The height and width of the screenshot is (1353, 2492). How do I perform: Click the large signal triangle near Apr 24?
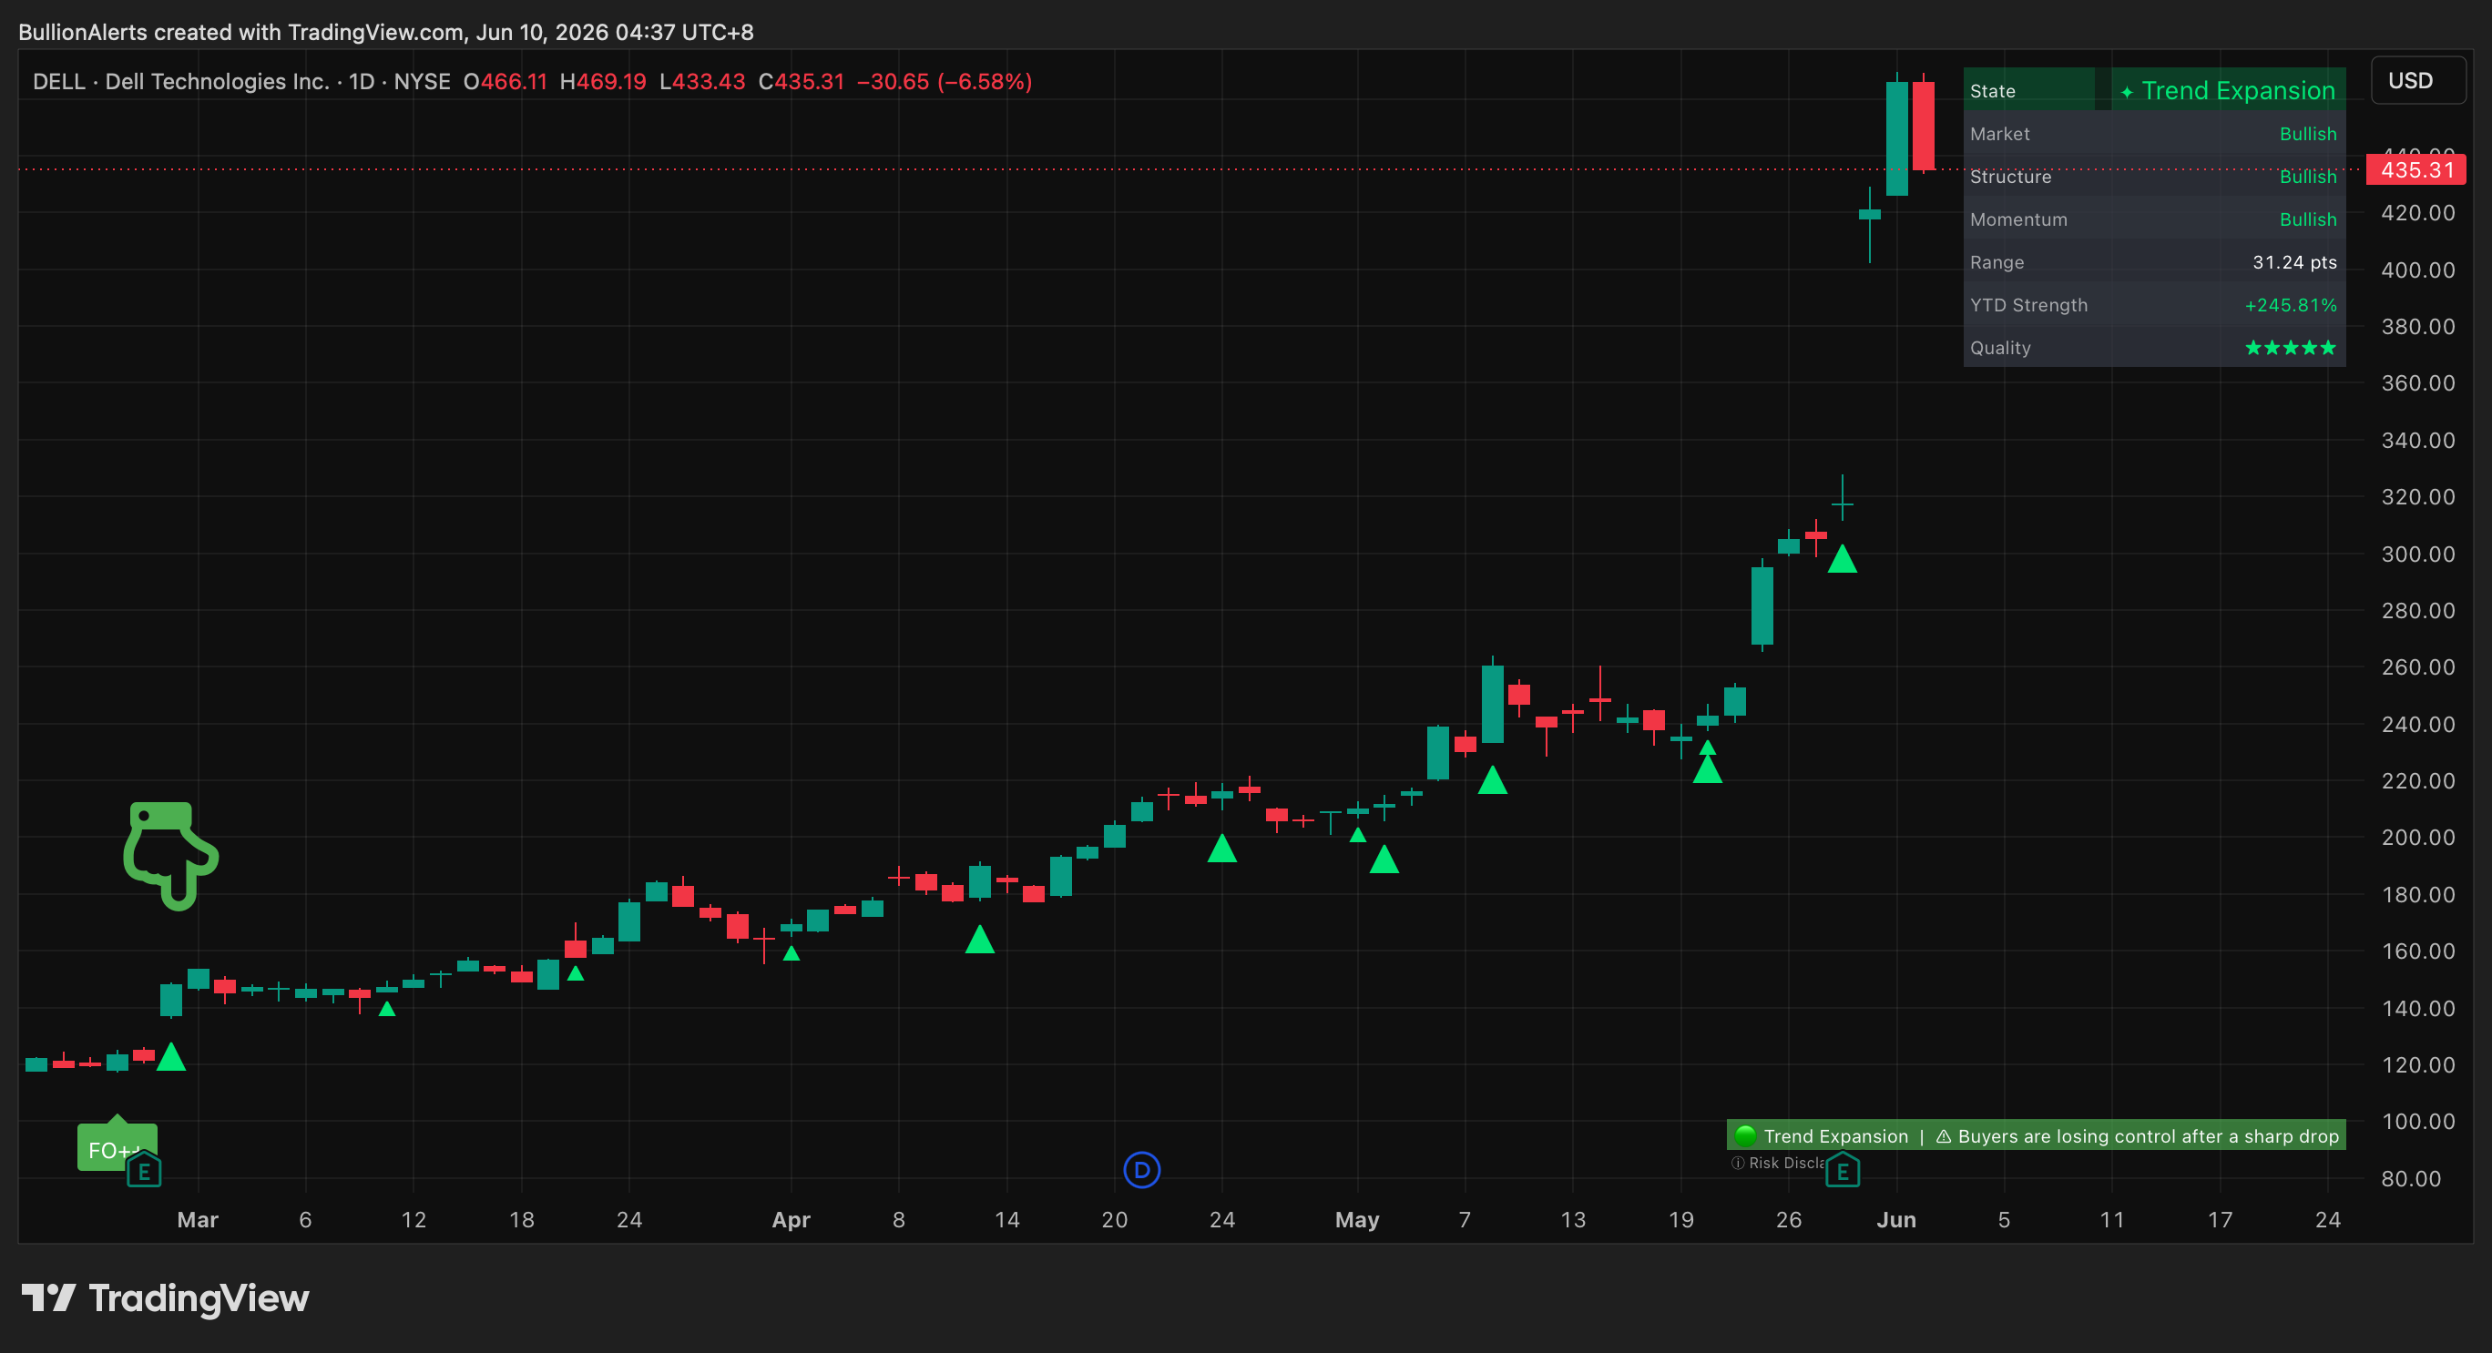coord(1221,849)
